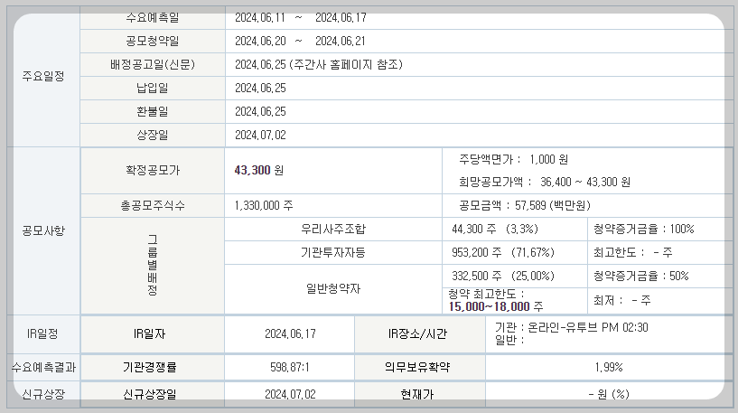This screenshot has height=413, width=738.
Task: Click the 청약증거금율 : 100% text
Action: 643,229
